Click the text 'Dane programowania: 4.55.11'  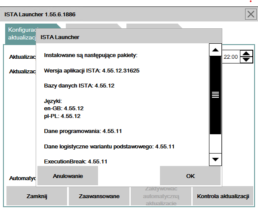coord(83,131)
